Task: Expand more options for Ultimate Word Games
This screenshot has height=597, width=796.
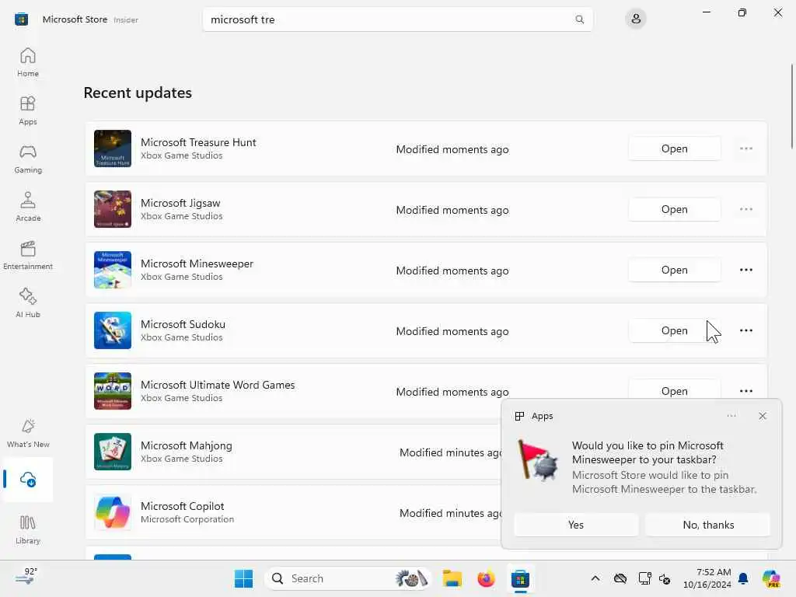Action: point(745,391)
